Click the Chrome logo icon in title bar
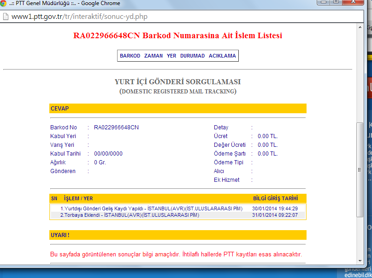The height and width of the screenshot is (278, 372). (3, 3)
